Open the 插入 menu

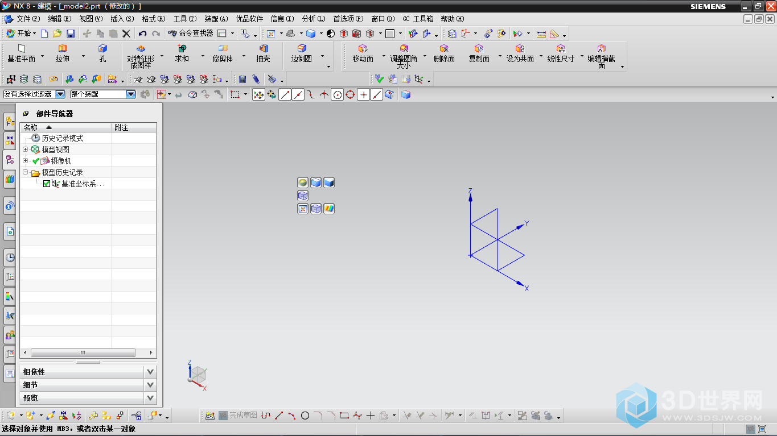pos(122,19)
